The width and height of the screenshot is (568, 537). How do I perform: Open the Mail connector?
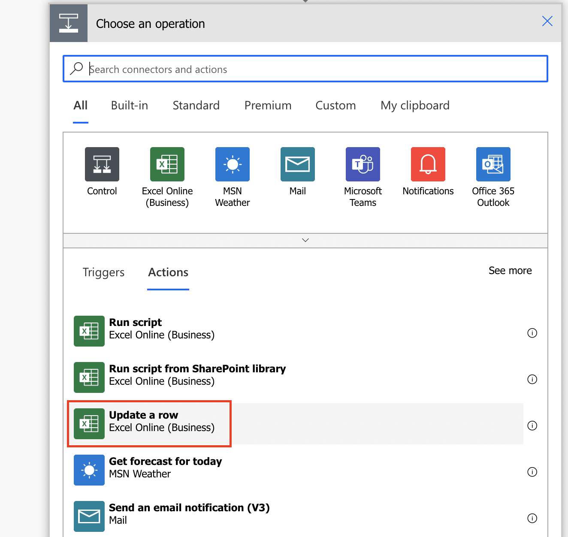[x=298, y=164]
